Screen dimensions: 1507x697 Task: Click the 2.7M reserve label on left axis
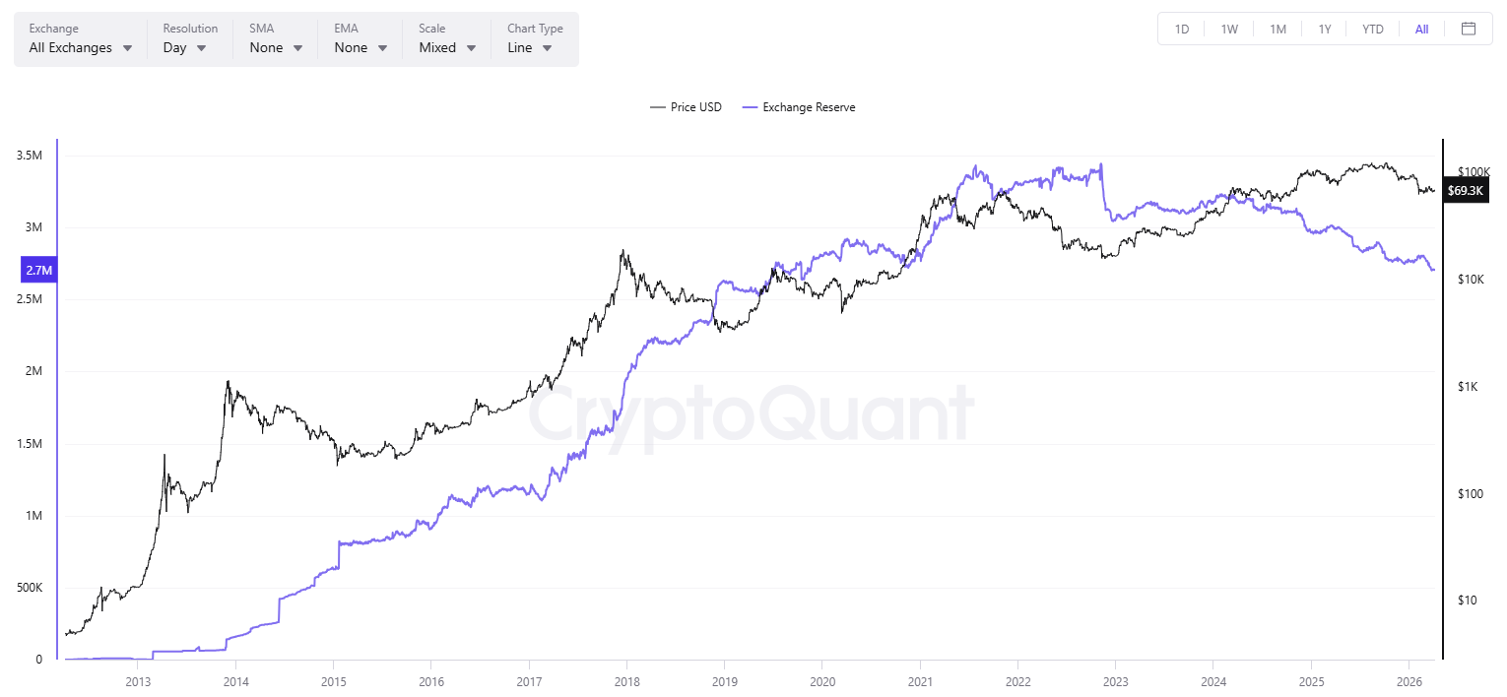tap(38, 269)
